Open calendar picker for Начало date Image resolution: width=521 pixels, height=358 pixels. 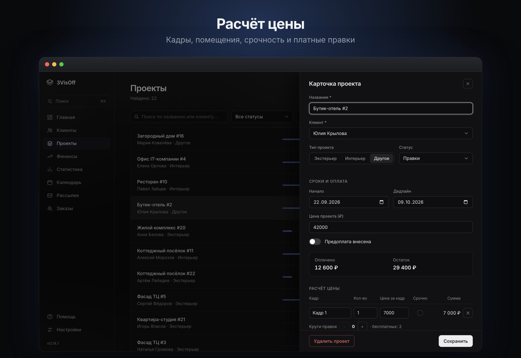tap(381, 202)
